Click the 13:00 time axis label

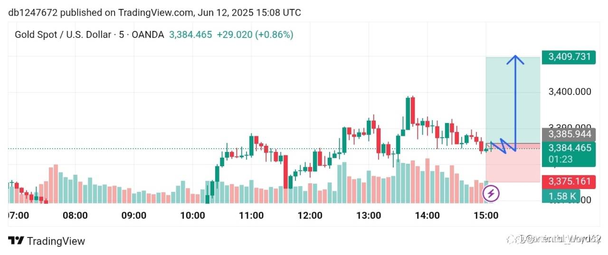coord(369,216)
